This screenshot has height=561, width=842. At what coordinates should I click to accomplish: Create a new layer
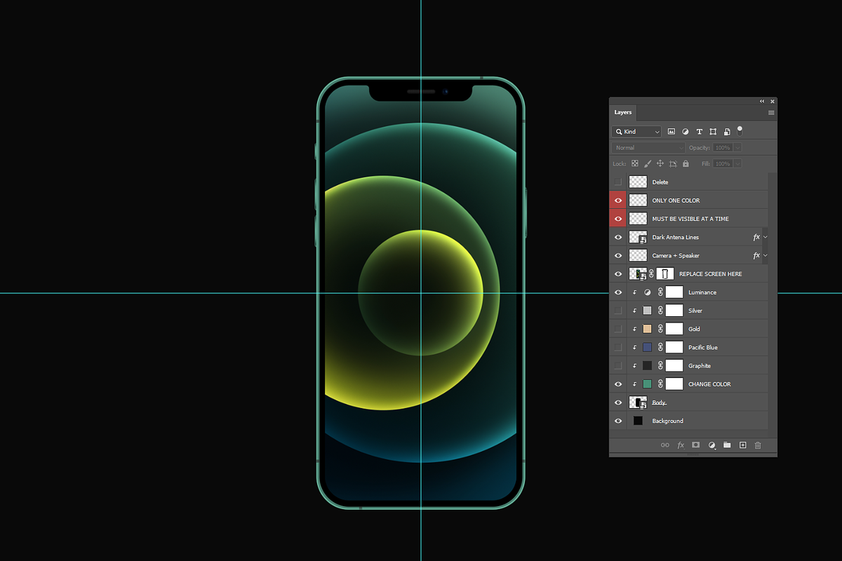[742, 445]
